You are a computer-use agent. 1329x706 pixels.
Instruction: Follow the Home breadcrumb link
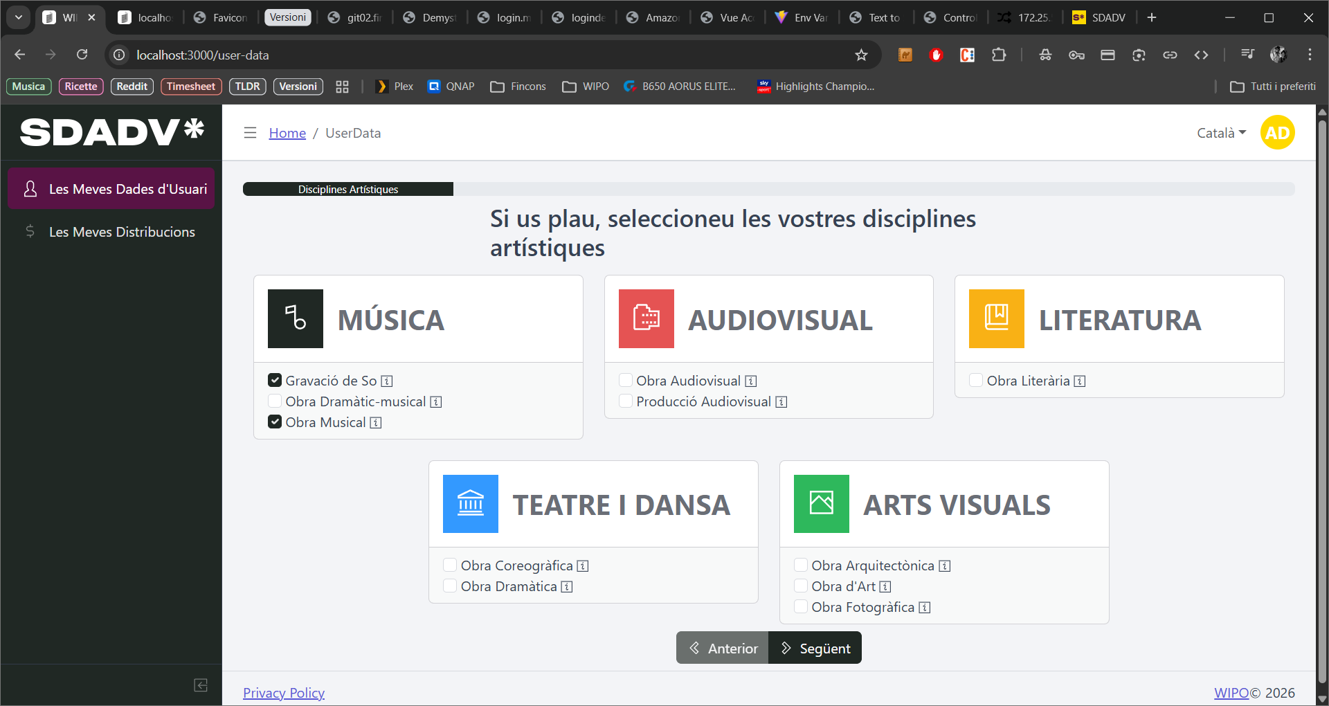287,133
